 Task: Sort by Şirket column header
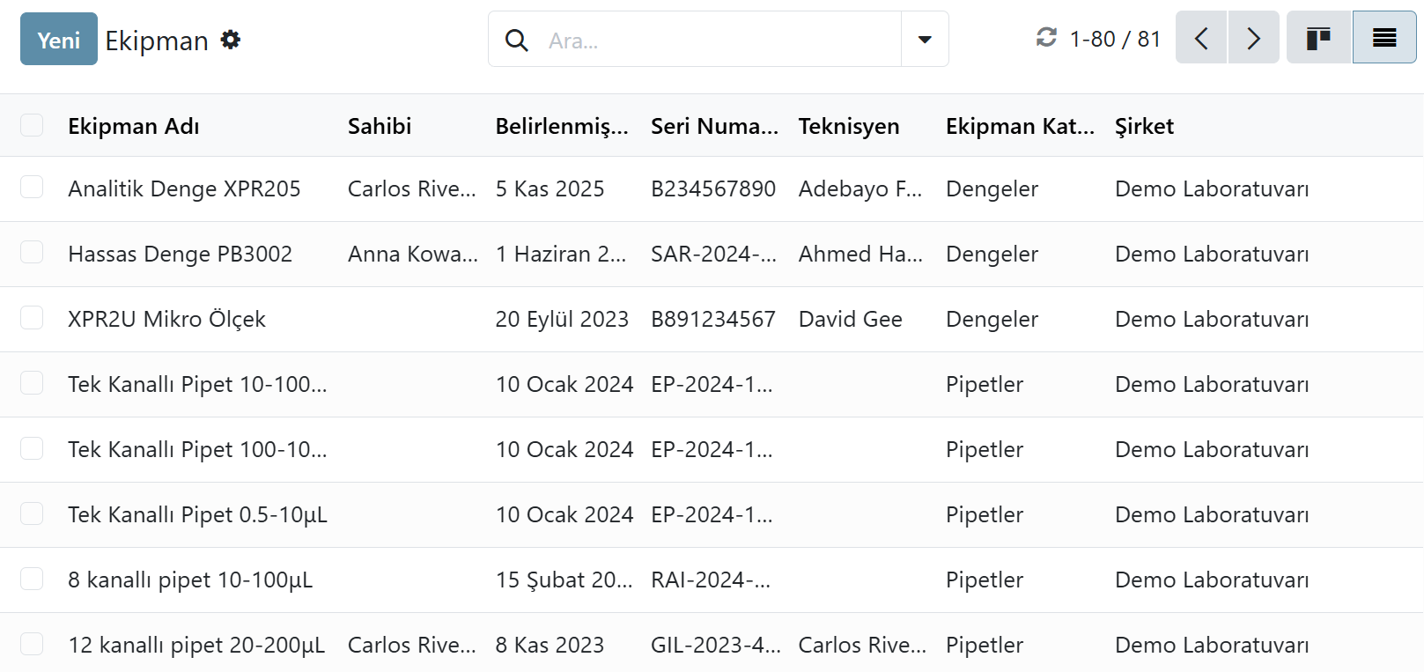(x=1144, y=126)
